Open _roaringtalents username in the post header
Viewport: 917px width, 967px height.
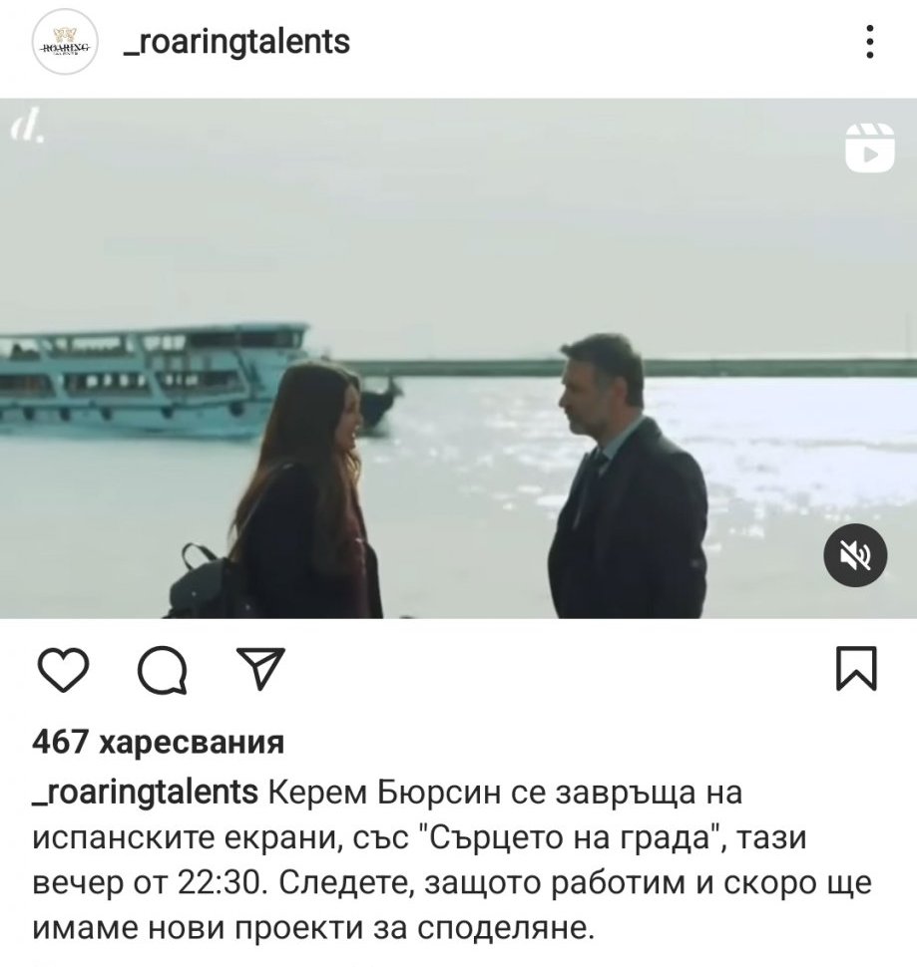coord(236,42)
